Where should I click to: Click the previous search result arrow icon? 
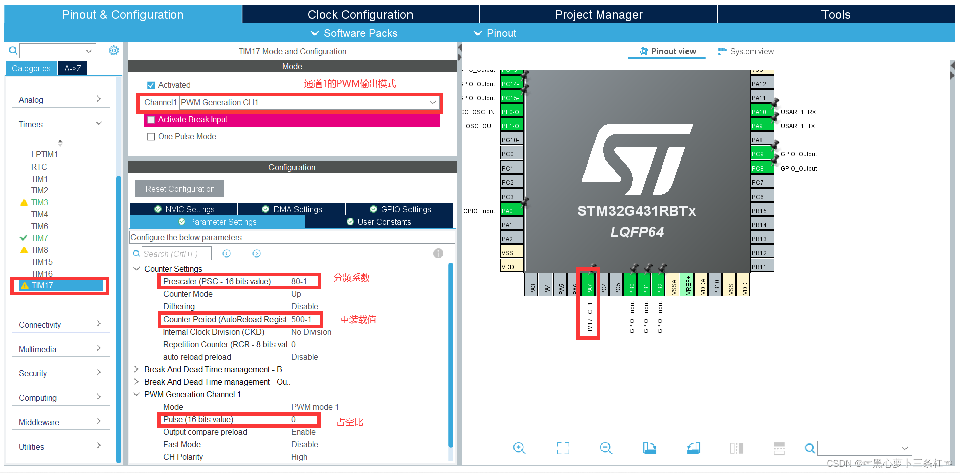pyautogui.click(x=227, y=254)
